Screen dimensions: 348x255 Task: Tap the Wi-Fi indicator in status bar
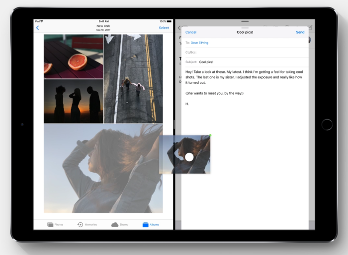(x=42, y=21)
